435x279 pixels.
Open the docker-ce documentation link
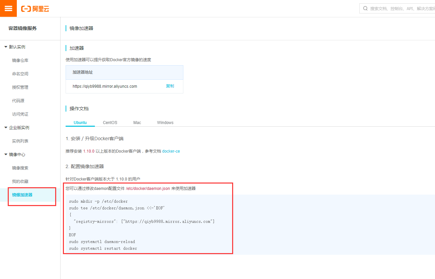(171, 151)
